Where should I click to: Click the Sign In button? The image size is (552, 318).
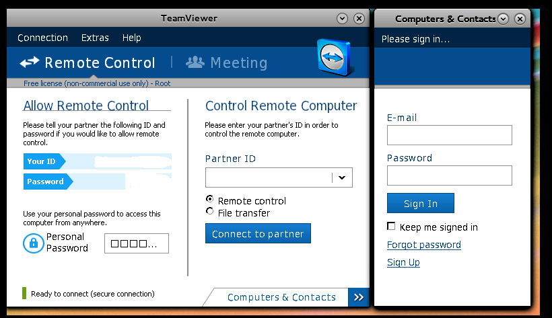pyautogui.click(x=421, y=203)
